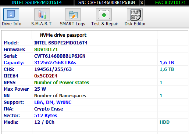Select the FNA value Crypto Erase
189x134 pixels.
tap(49, 109)
